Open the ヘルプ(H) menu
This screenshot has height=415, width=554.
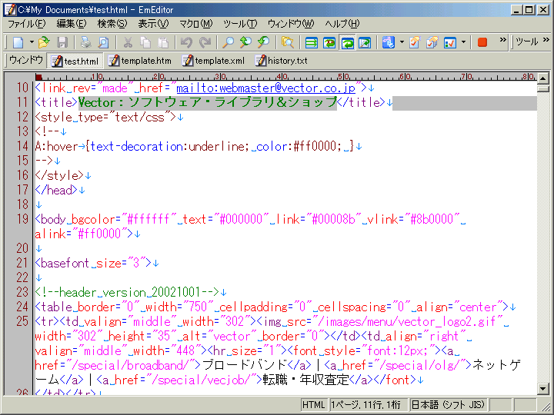coord(342,24)
